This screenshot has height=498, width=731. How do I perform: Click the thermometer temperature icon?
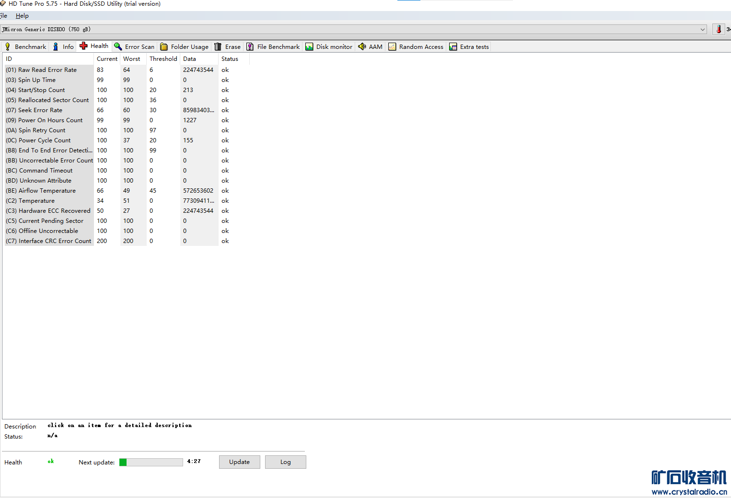tap(719, 29)
